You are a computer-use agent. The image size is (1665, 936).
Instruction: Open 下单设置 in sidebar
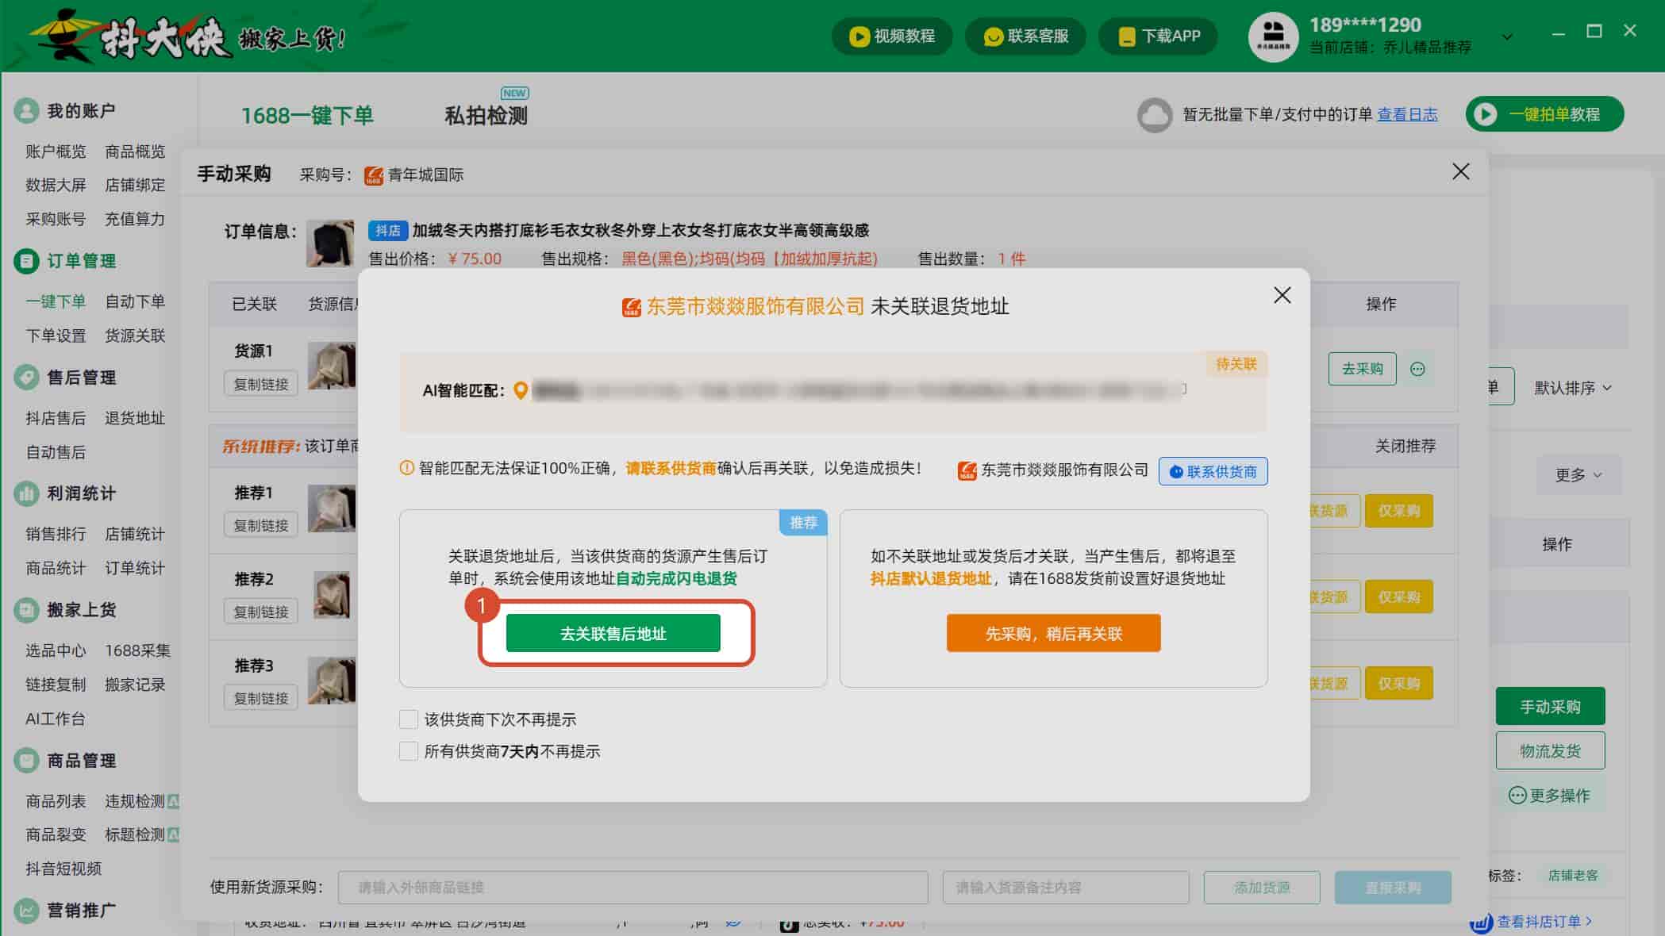[56, 336]
